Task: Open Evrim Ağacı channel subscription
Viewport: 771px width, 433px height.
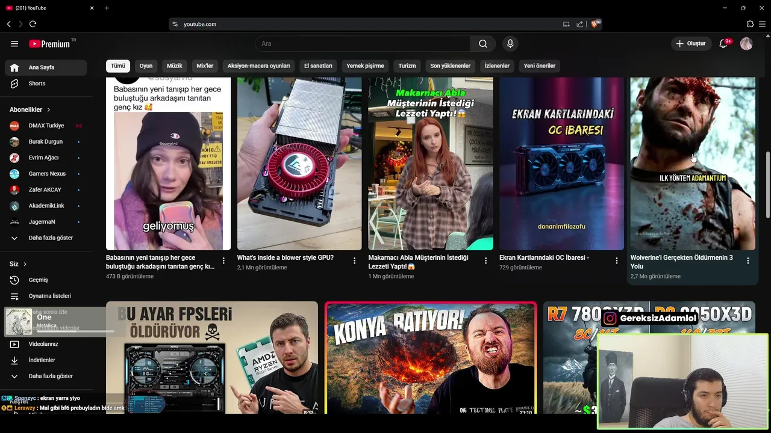Action: [x=46, y=158]
